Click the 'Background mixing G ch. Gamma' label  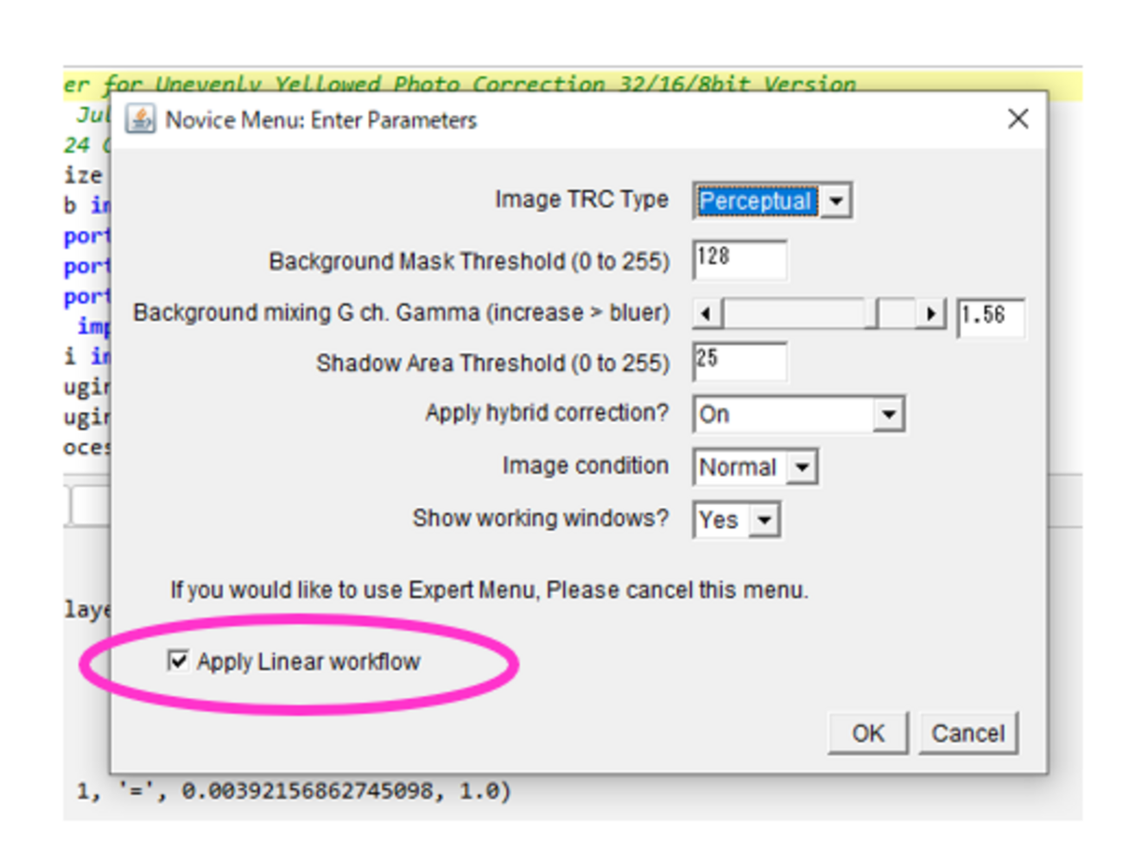pos(401,312)
